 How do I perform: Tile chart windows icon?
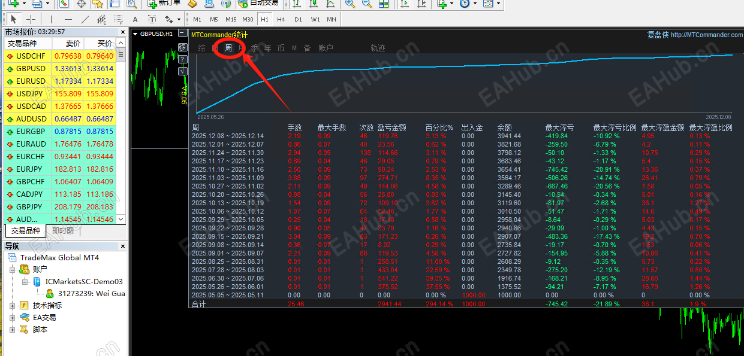pos(384,4)
